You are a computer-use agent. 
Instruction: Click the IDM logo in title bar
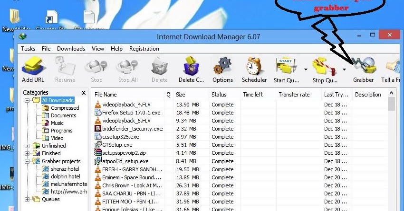(23, 36)
